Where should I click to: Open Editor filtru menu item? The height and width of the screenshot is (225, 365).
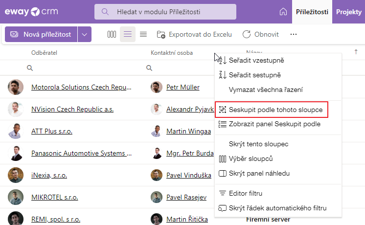coord(278,193)
